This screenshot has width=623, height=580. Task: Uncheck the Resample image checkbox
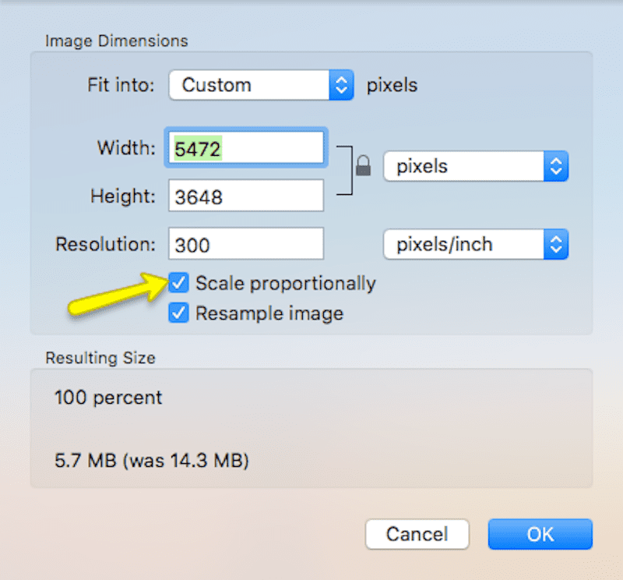[x=178, y=313]
